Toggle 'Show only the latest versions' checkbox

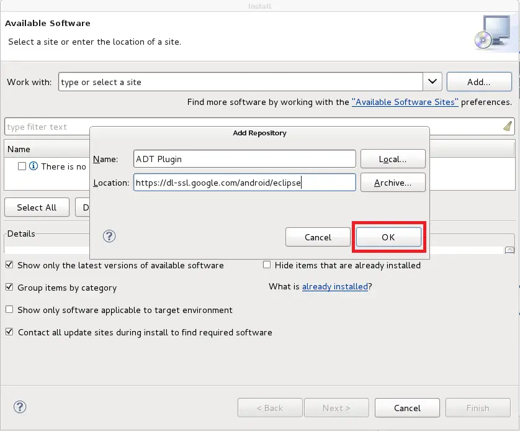9,265
